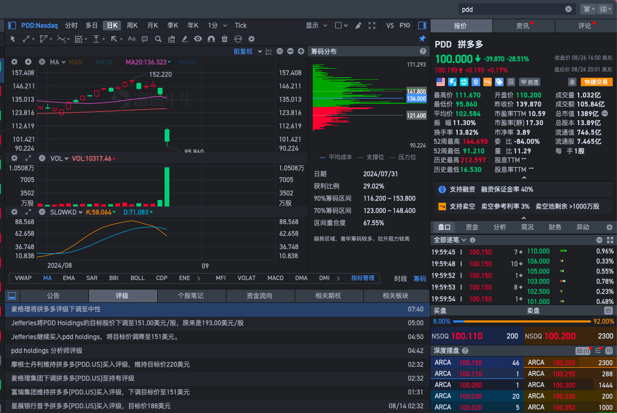Activate the magnifier search tool
Viewport: 617px width, 413px height.
tap(158, 39)
